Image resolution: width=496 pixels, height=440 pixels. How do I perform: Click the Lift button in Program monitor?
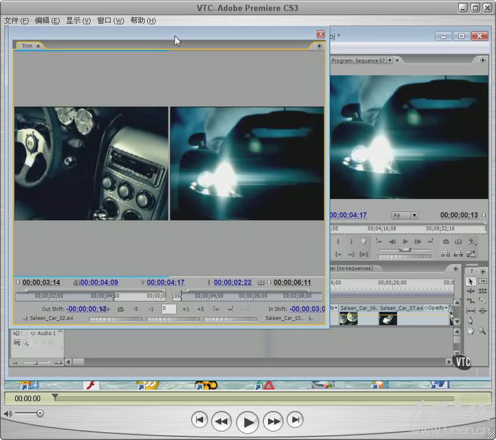point(446,254)
